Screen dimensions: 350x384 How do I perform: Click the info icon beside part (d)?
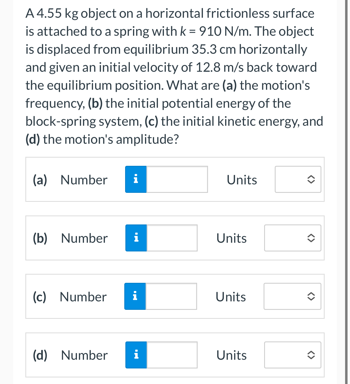coord(135,355)
